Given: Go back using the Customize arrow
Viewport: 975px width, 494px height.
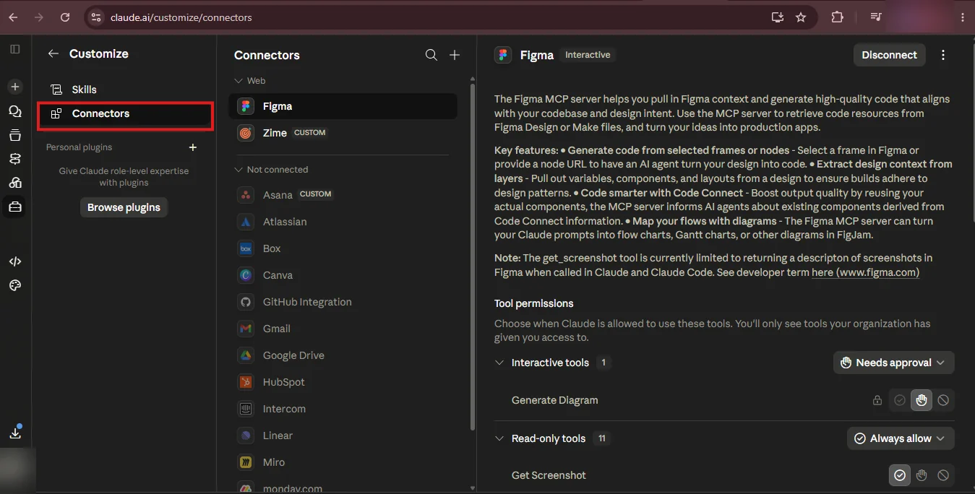Looking at the screenshot, I should [x=53, y=53].
